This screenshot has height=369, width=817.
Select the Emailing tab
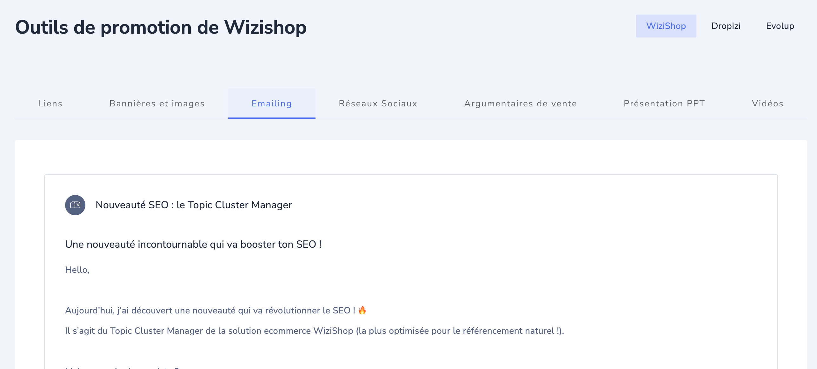(272, 104)
